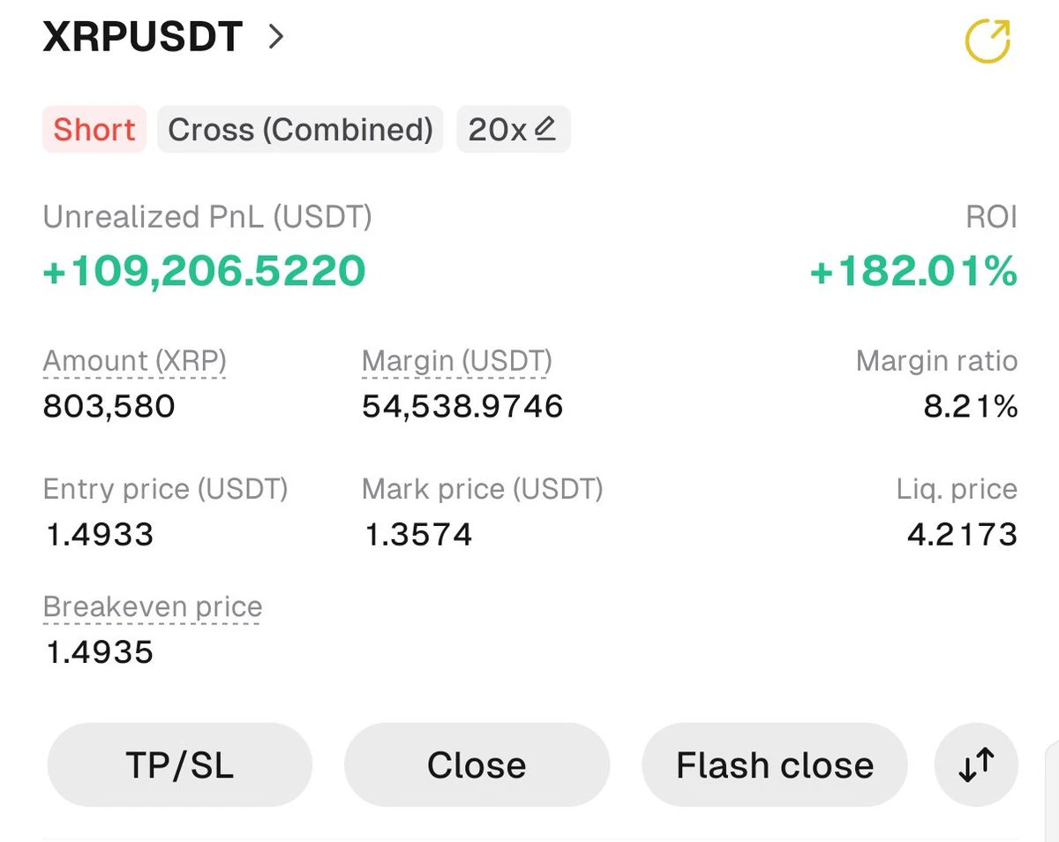This screenshot has height=842, width=1059.
Task: Tap the Unrealized PnL value +109,206.5220
Action: click(x=204, y=271)
